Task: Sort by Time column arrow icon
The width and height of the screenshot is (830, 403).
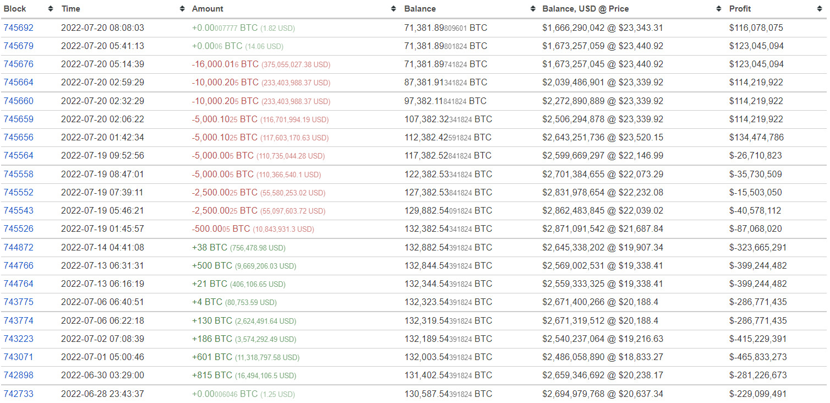Action: (x=182, y=9)
